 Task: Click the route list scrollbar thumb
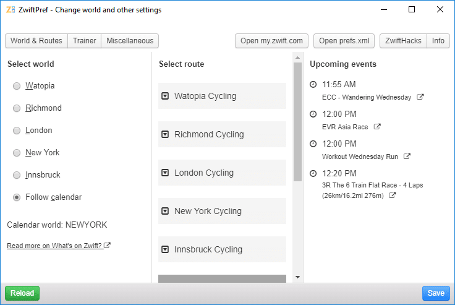tap(297, 122)
